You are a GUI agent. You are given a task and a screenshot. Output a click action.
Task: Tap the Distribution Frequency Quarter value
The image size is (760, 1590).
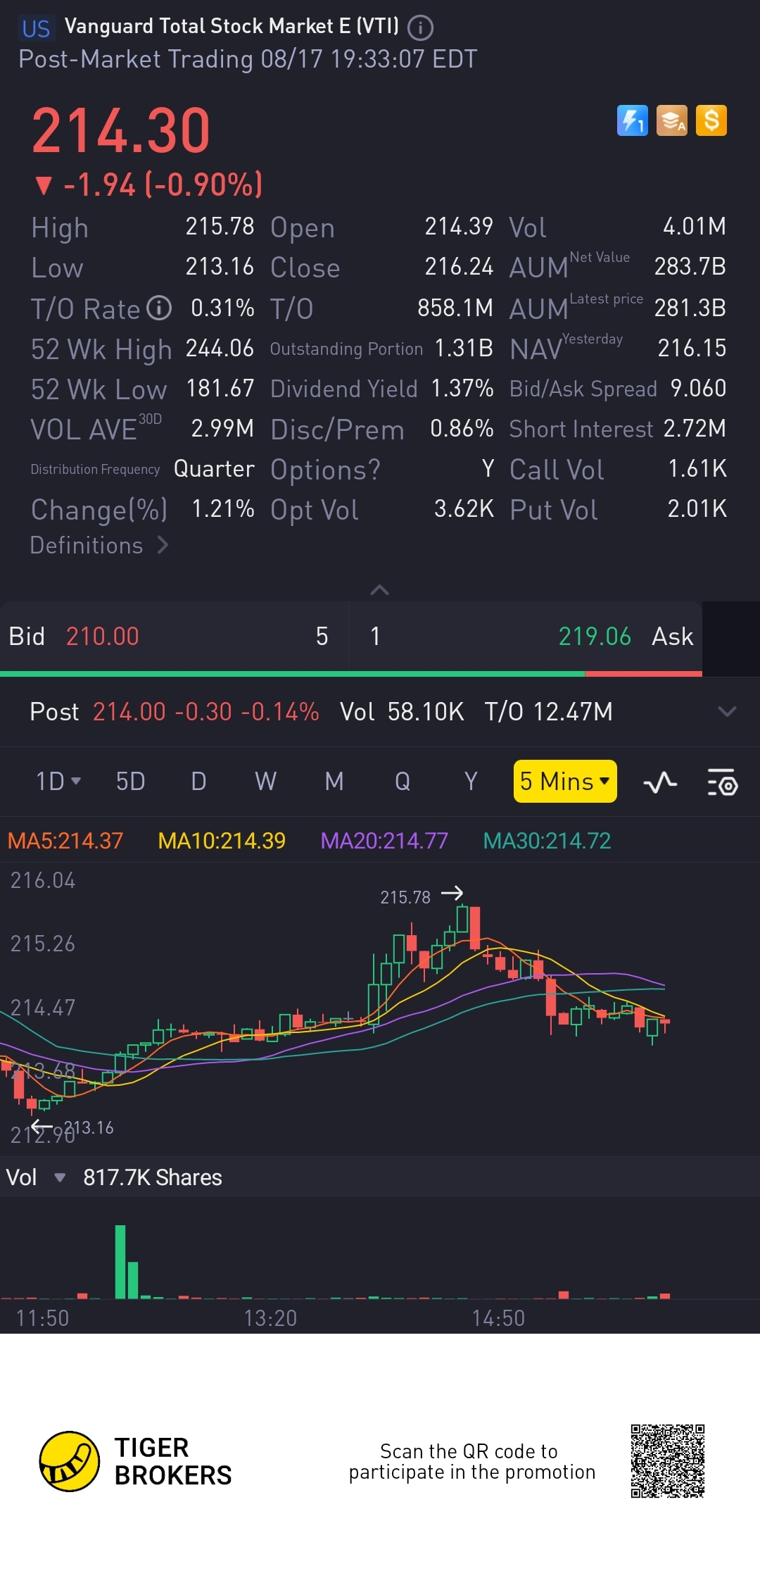[x=214, y=468]
